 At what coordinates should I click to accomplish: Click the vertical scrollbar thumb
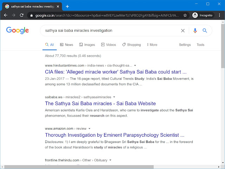pyautogui.click(x=223, y=46)
